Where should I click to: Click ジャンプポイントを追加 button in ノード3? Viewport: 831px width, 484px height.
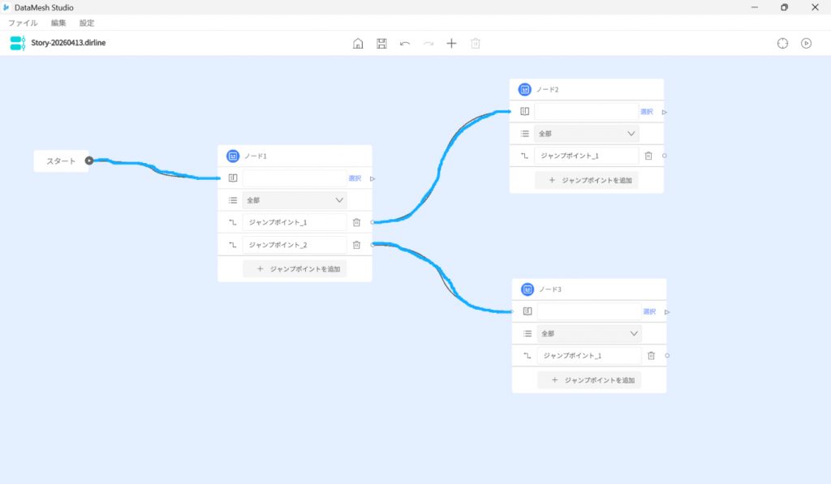589,379
